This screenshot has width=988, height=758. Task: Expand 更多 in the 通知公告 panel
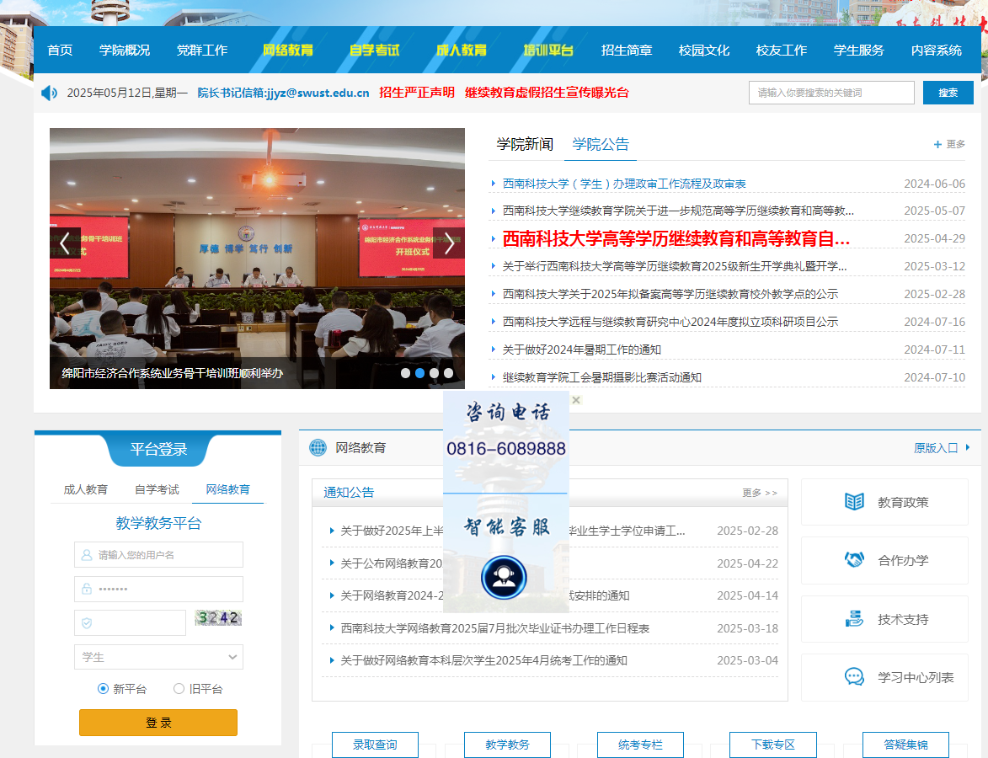(x=760, y=493)
